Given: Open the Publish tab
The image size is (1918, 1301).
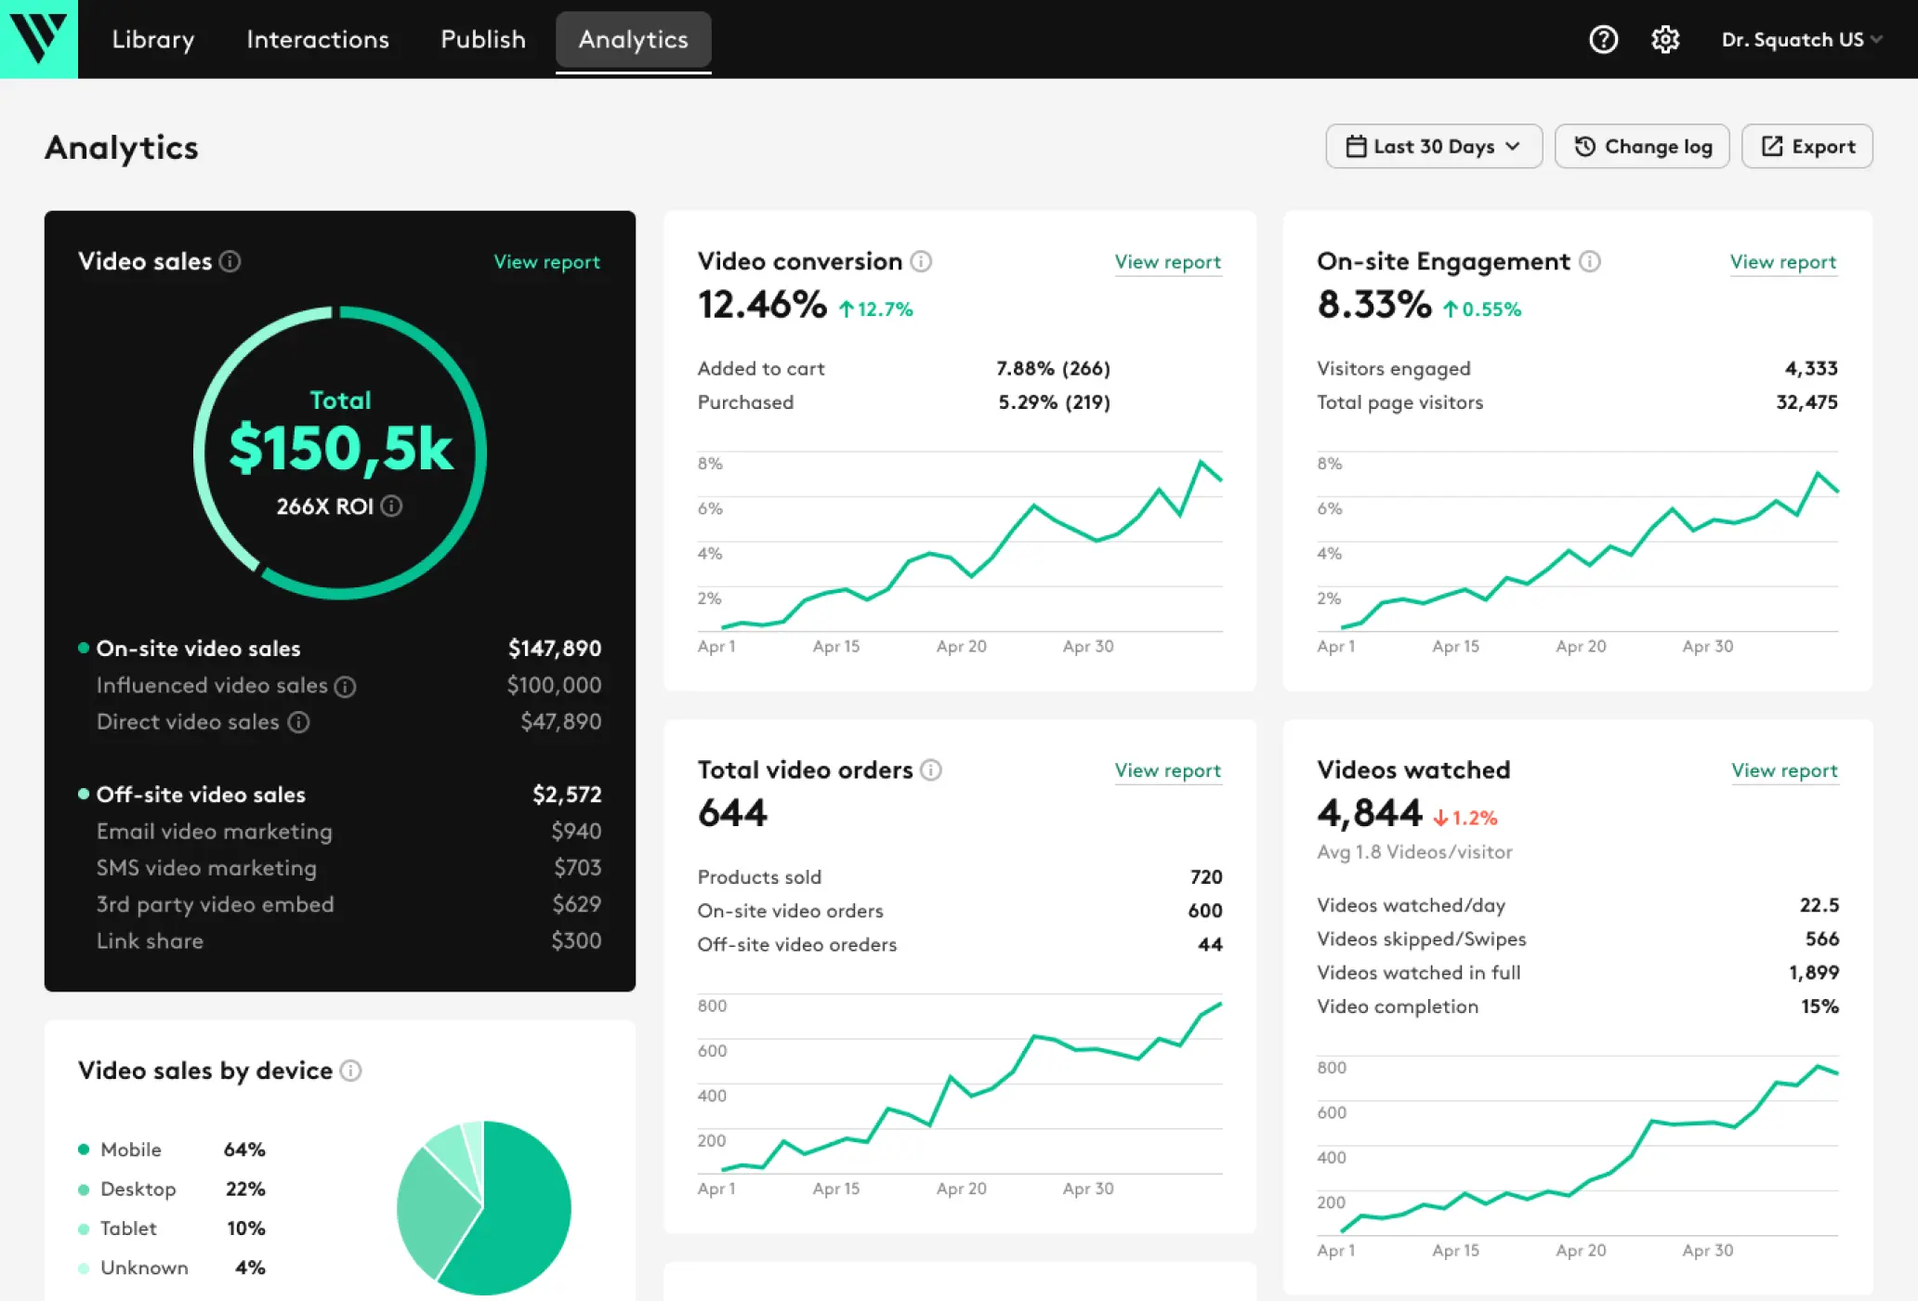Looking at the screenshot, I should click(x=482, y=39).
